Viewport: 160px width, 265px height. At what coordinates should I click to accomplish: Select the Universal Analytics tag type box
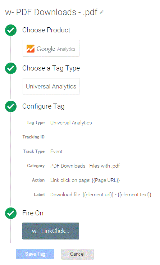51,86
